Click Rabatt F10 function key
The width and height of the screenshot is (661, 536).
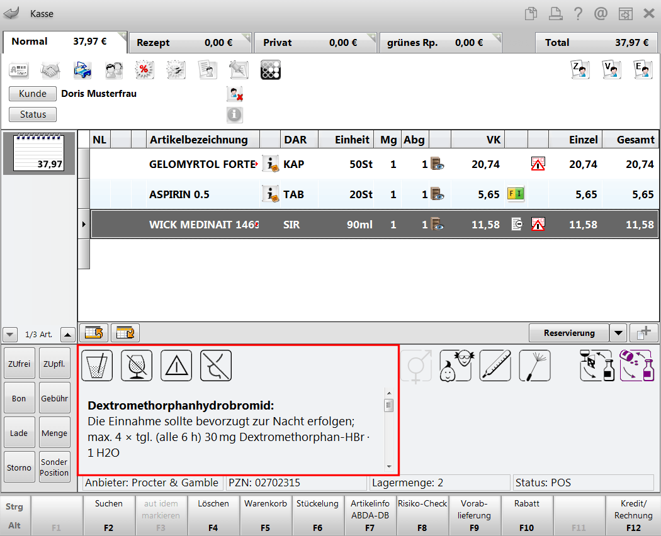click(526, 515)
